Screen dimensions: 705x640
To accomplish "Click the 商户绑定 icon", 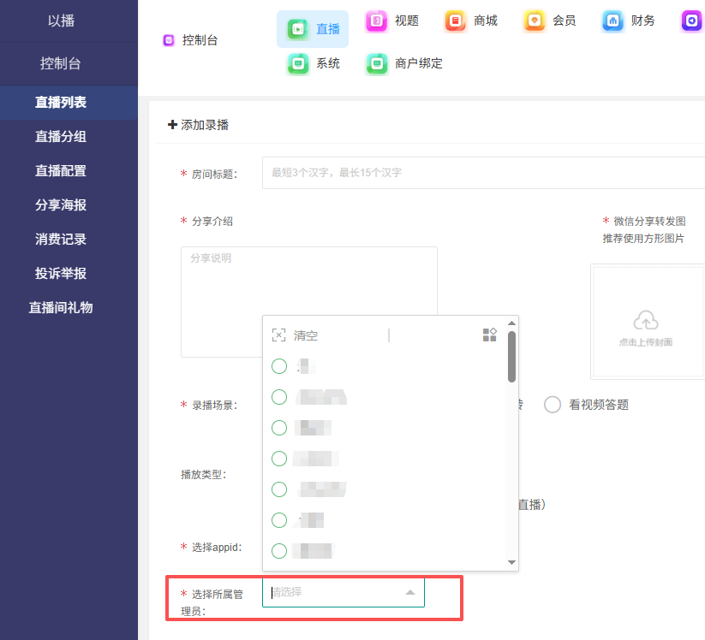I will pos(377,64).
